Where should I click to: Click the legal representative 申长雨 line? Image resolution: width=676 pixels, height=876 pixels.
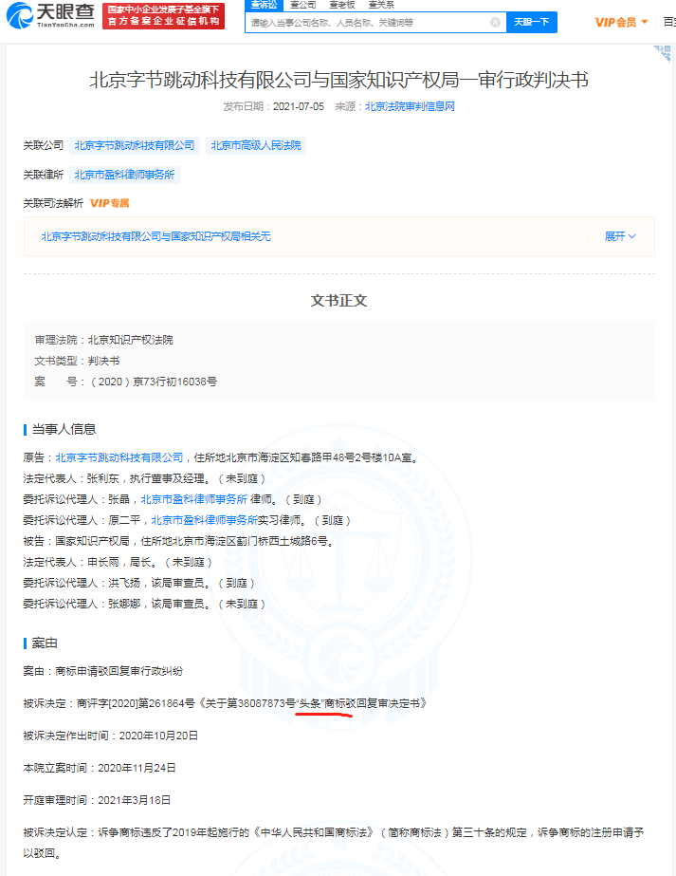pyautogui.click(x=118, y=562)
